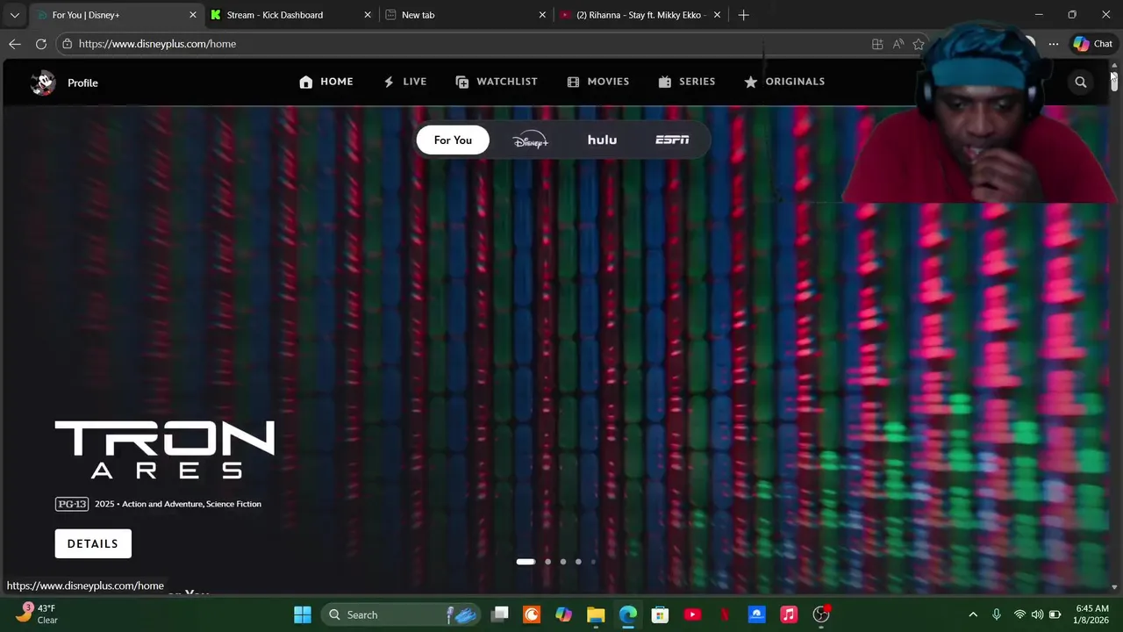Jump to the second carousel slide dot
This screenshot has width=1123, height=632.
point(548,562)
